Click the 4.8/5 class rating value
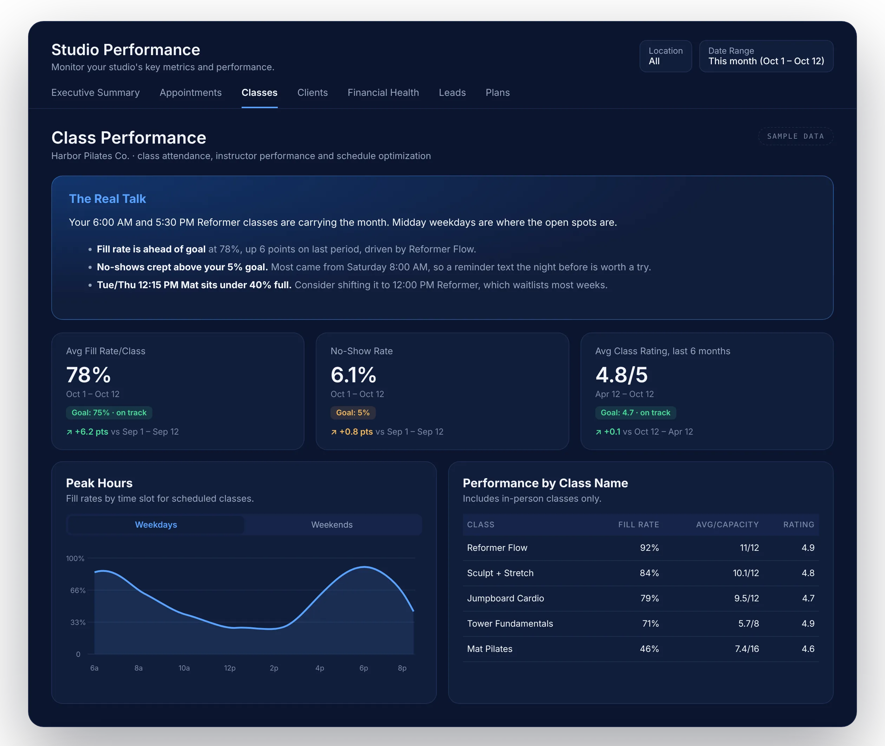Image resolution: width=885 pixels, height=746 pixels. click(622, 375)
